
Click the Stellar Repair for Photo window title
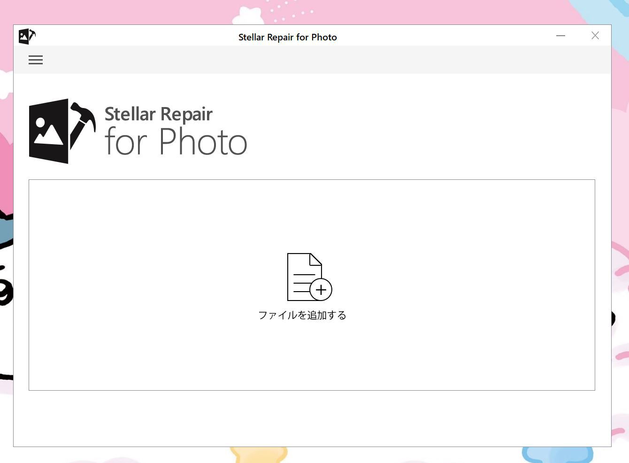point(288,37)
